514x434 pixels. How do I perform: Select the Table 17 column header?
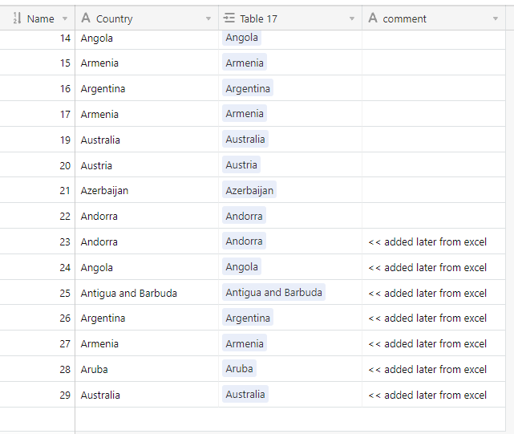[290, 18]
